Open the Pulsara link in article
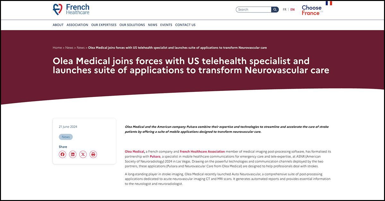This screenshot has width=385, height=201. coord(155,157)
